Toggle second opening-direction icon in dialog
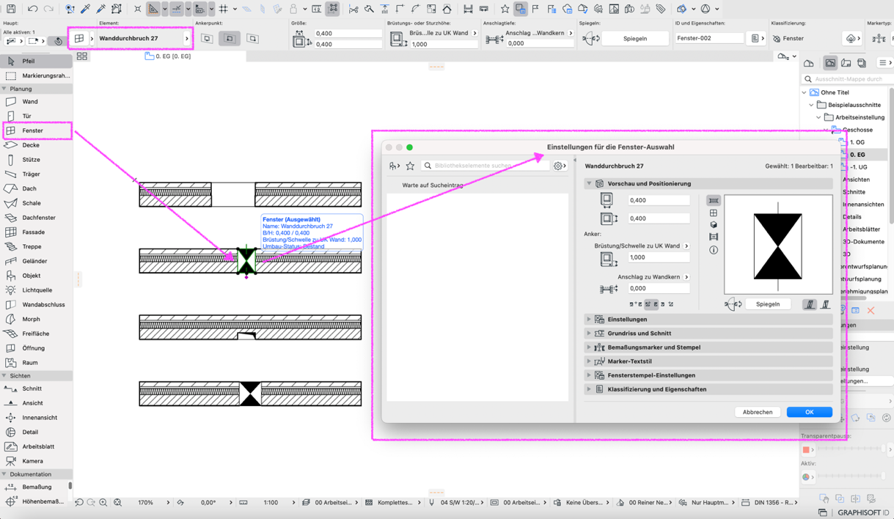 pyautogui.click(x=825, y=304)
